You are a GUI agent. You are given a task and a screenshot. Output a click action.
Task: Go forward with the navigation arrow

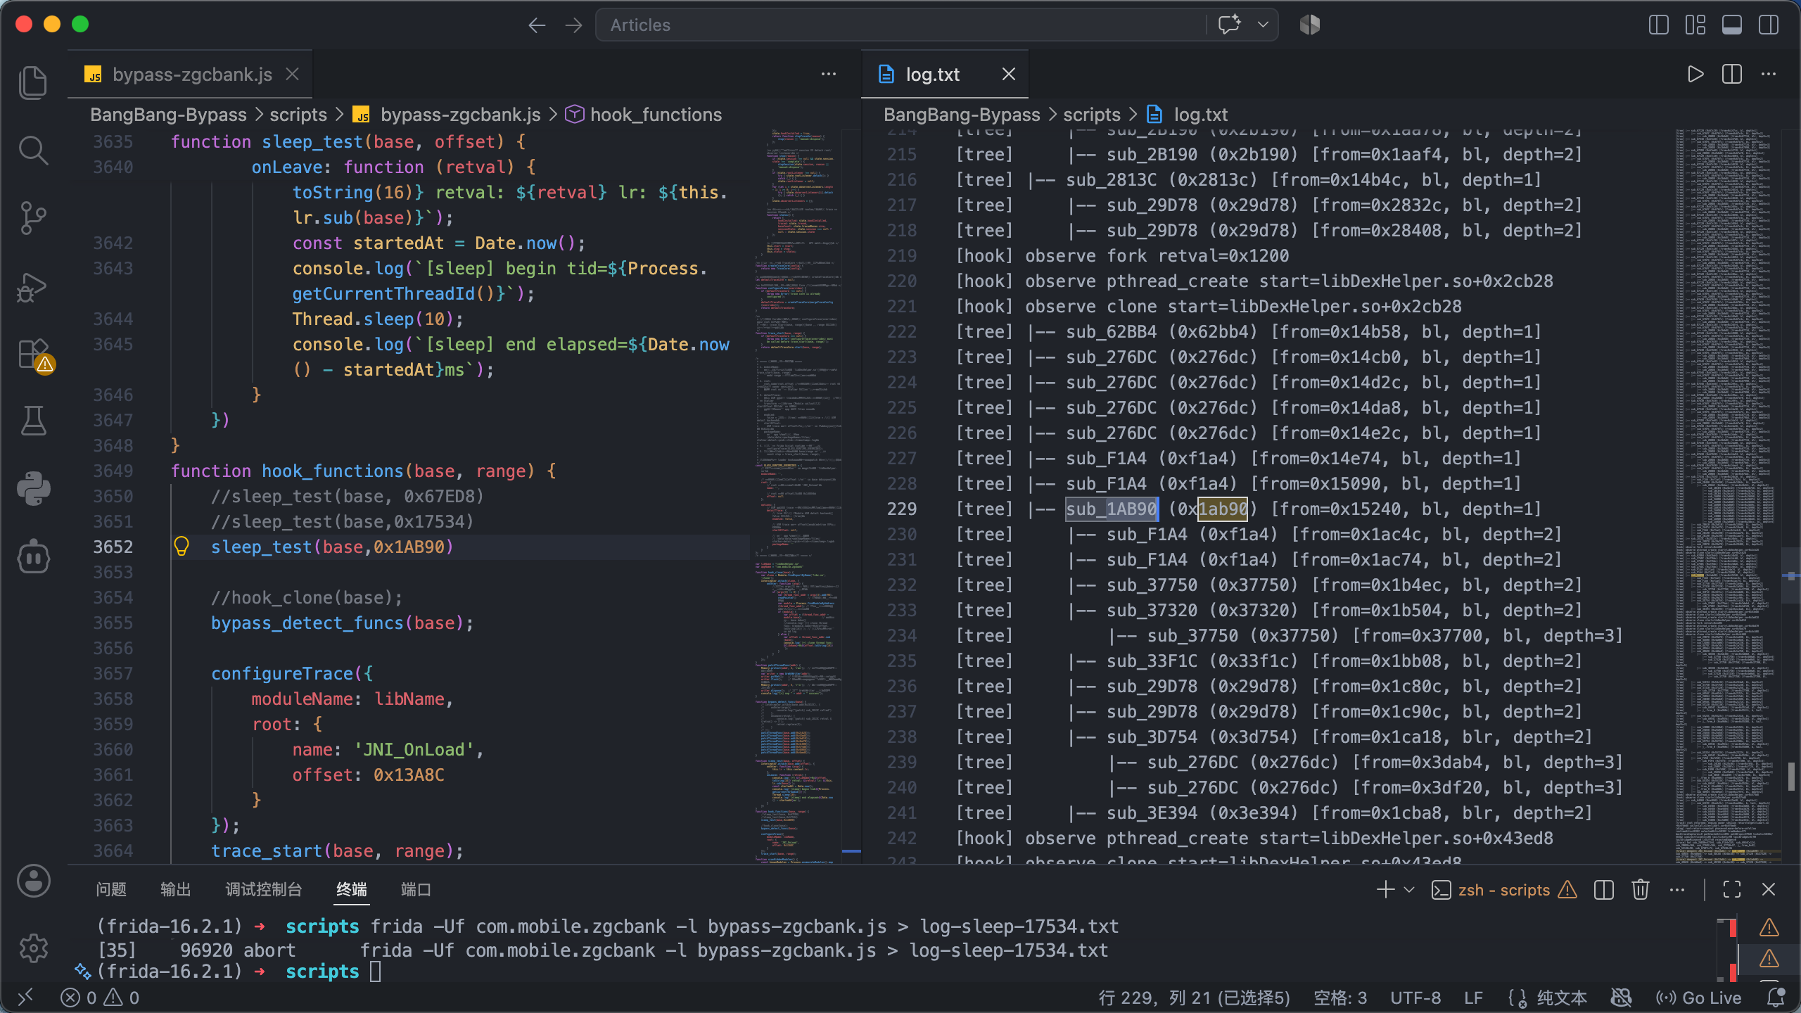573,25
